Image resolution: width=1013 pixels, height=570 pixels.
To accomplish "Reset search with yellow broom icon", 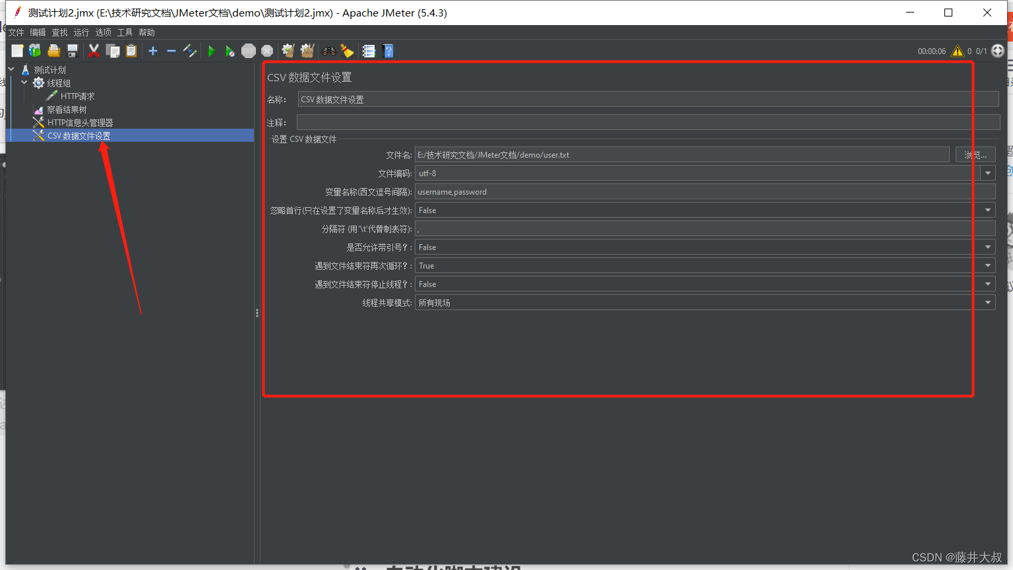I will pos(347,51).
